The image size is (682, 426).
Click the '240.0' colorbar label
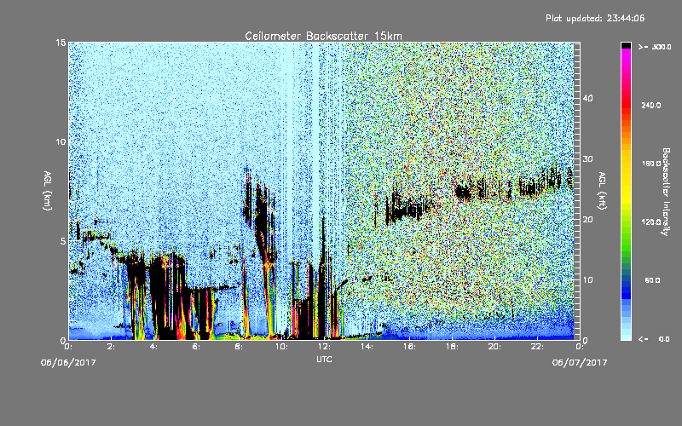(651, 106)
